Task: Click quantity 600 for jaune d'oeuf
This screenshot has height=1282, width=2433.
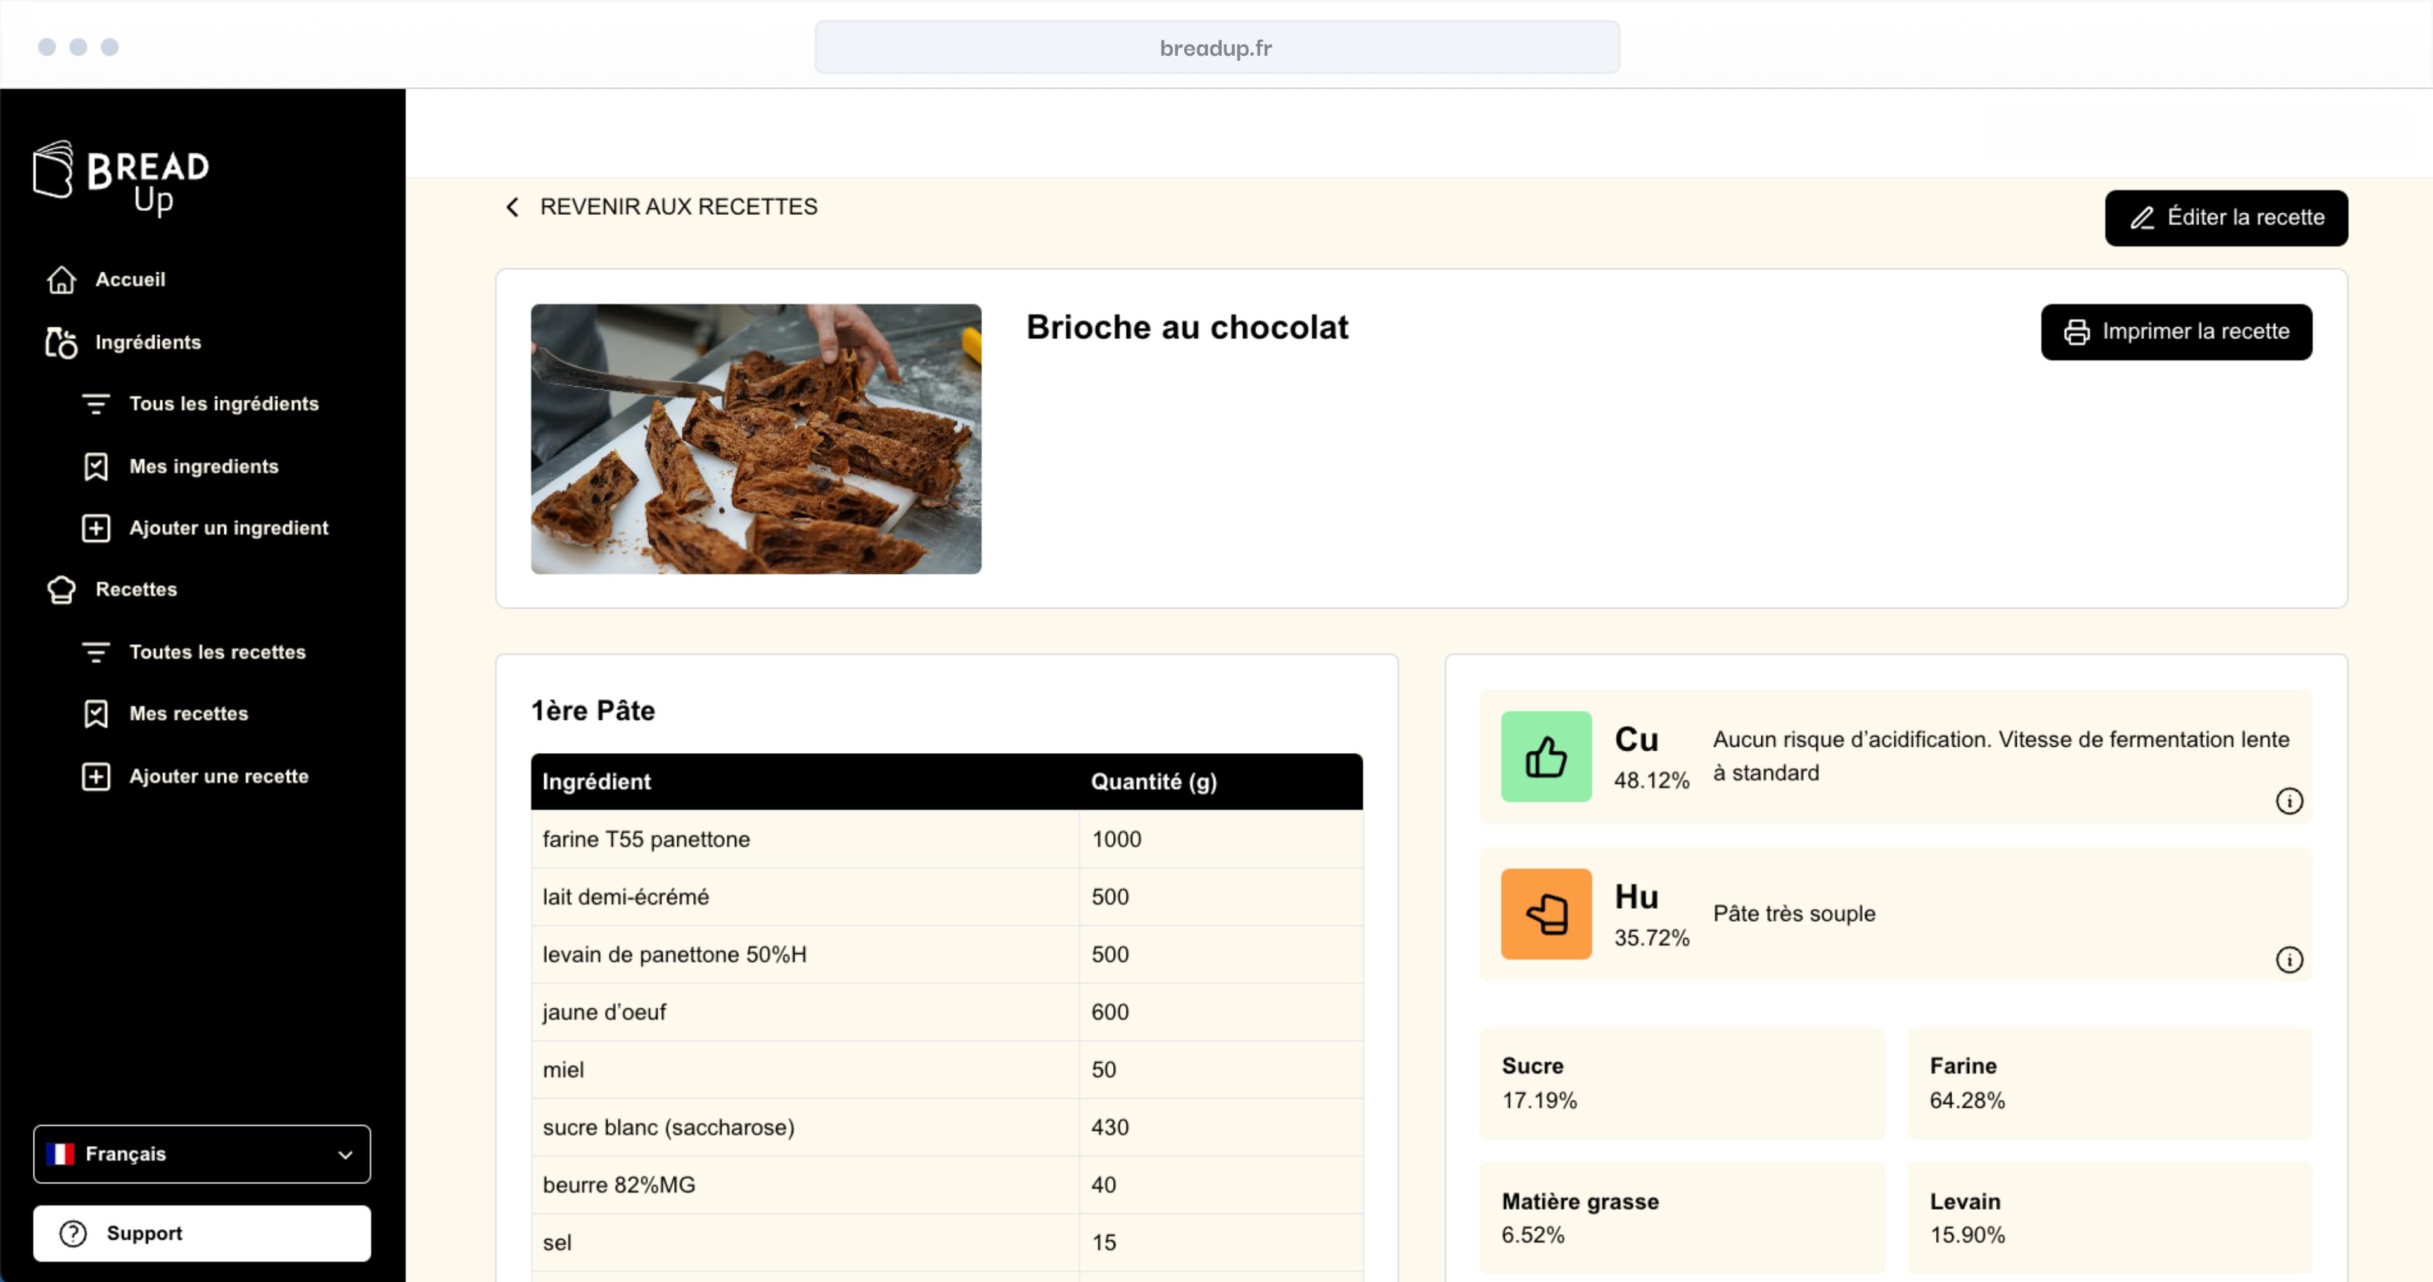Action: pyautogui.click(x=1110, y=1012)
